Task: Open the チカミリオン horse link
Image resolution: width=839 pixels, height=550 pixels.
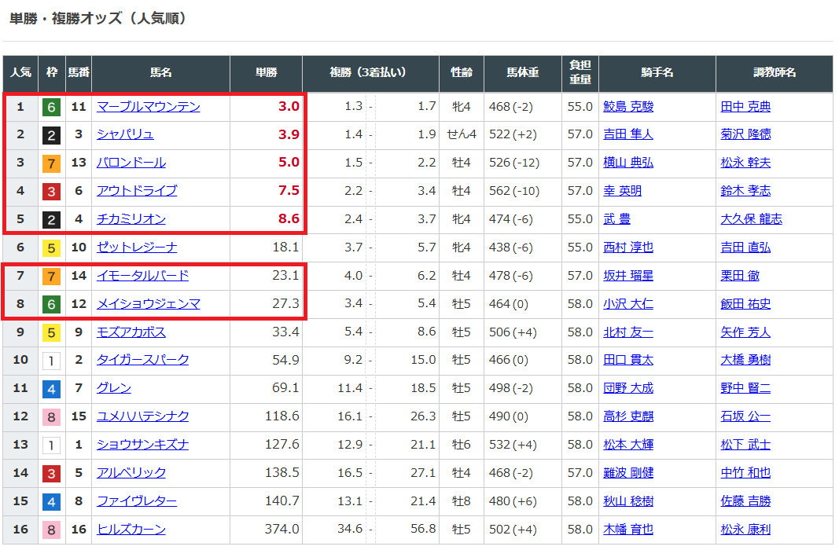Action: point(131,219)
